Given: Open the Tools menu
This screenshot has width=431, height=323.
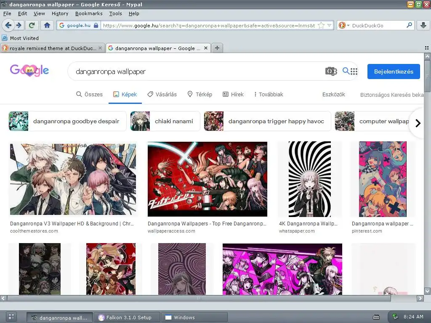Looking at the screenshot, I should 115,13.
